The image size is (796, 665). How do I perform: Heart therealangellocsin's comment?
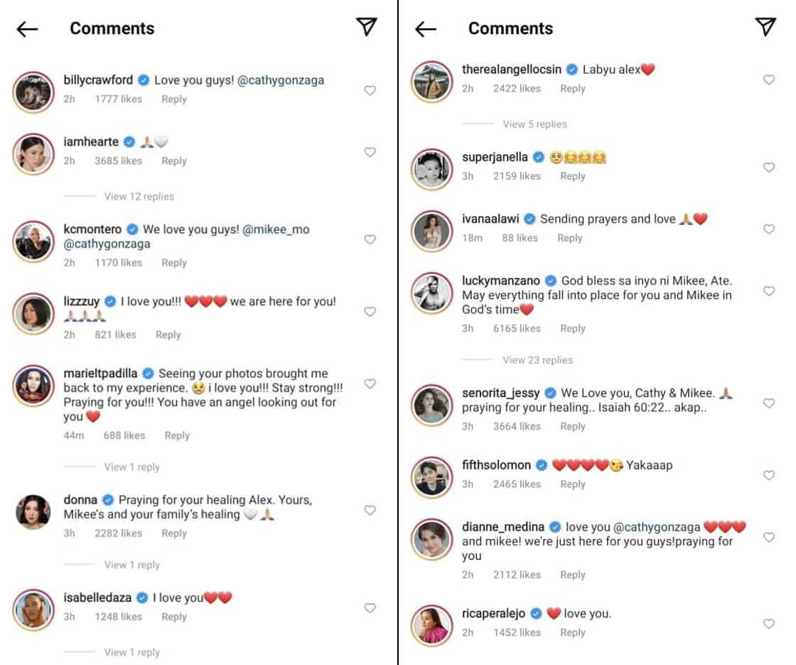768,80
